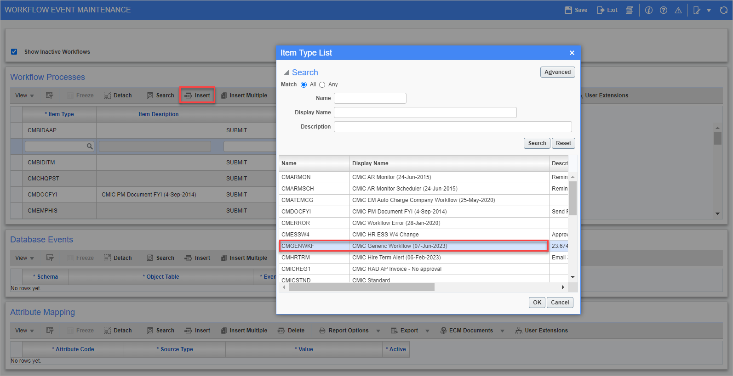This screenshot has height=376, width=733.
Task: Click the horizontal scrollbar right arrow in dialog
Action: (x=563, y=287)
